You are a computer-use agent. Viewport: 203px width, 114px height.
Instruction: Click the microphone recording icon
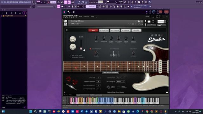132,2
